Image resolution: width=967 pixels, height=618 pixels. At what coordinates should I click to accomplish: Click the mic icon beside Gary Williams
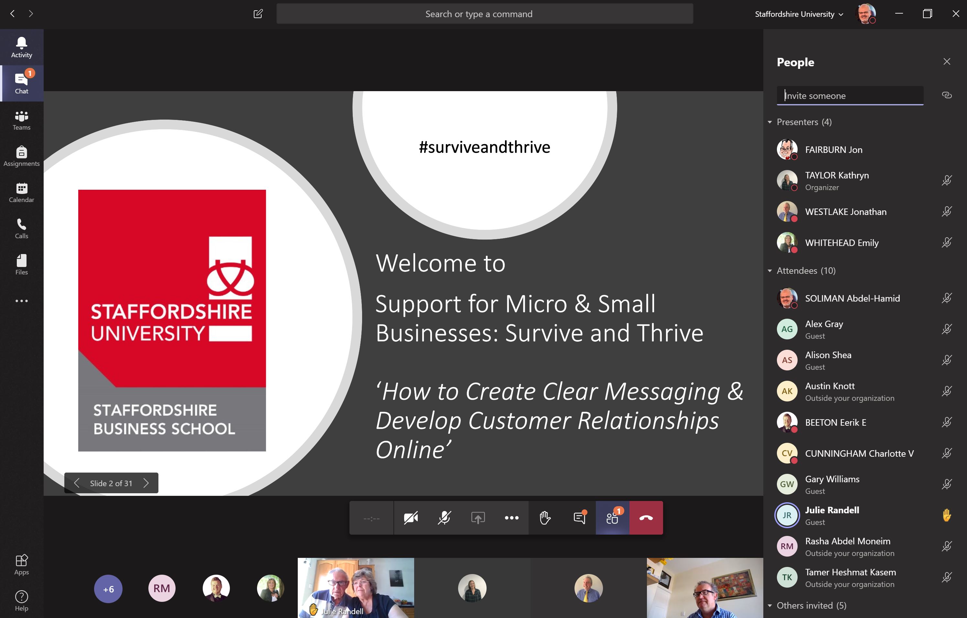pos(947,484)
